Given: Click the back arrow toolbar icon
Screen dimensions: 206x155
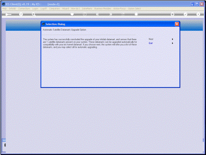Looking at the screenshot, I should point(8,14).
